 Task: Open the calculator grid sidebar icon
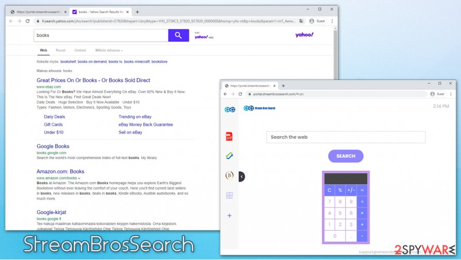click(229, 196)
